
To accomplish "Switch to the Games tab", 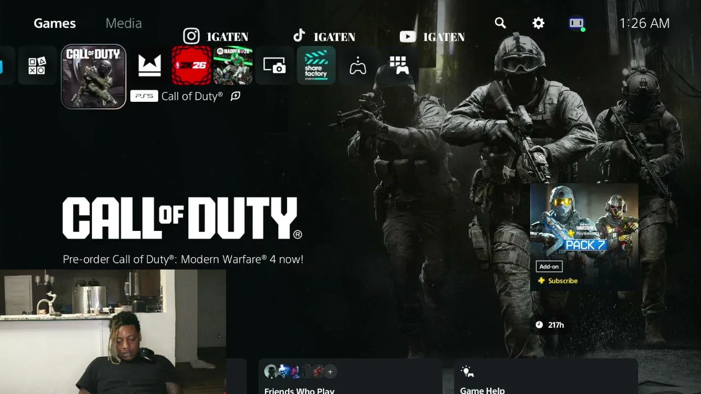I will coord(55,24).
